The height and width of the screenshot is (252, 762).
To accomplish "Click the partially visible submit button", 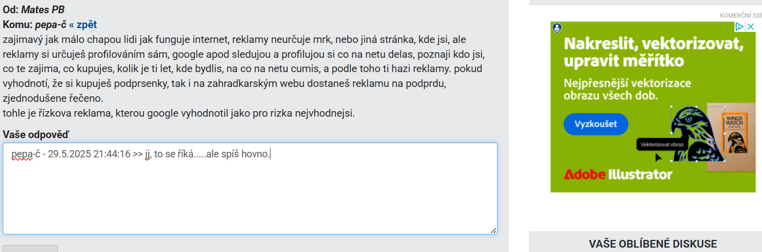I will [x=30, y=248].
